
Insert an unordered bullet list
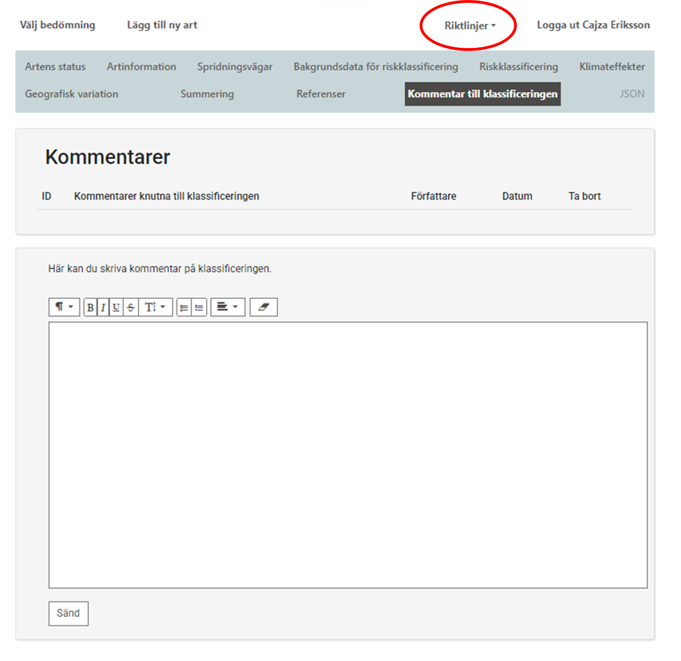199,307
